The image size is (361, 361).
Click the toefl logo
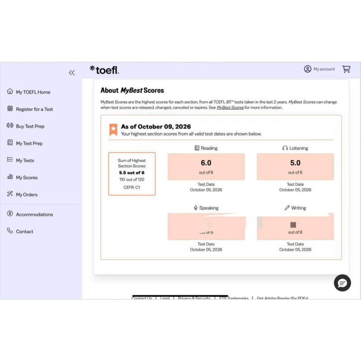click(104, 70)
